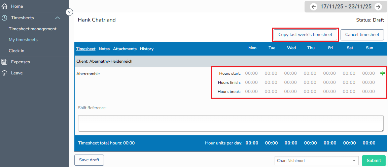Set Monday Hours finish field

point(251,82)
